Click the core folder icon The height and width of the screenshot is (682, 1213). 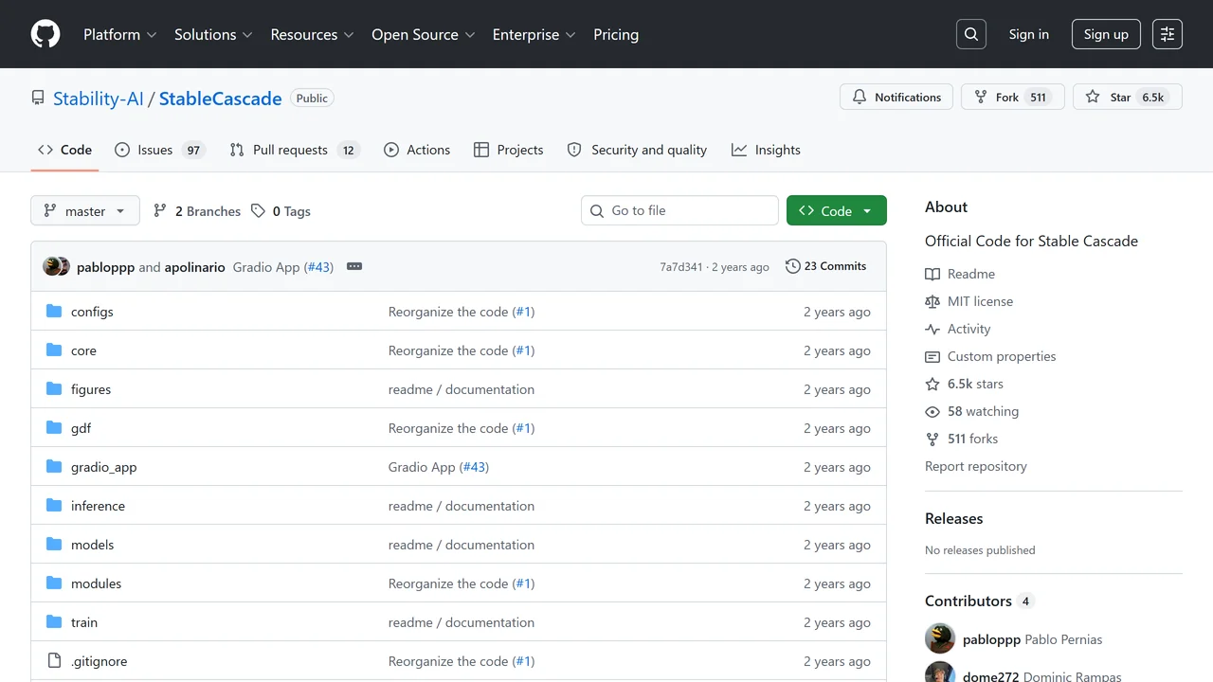[54, 350]
